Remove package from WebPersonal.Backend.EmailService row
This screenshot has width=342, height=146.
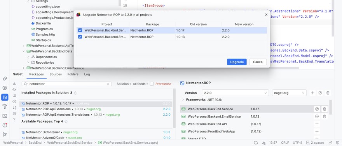tap(325, 116)
